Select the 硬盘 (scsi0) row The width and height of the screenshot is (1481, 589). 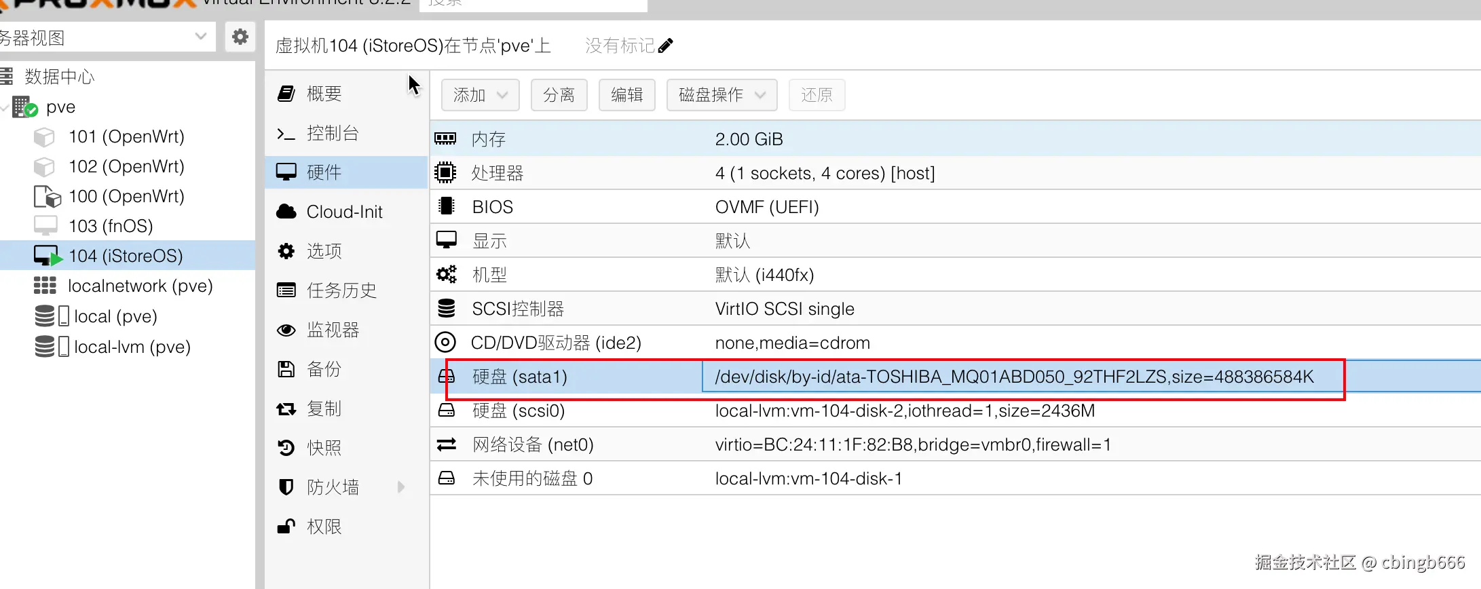(x=956, y=411)
